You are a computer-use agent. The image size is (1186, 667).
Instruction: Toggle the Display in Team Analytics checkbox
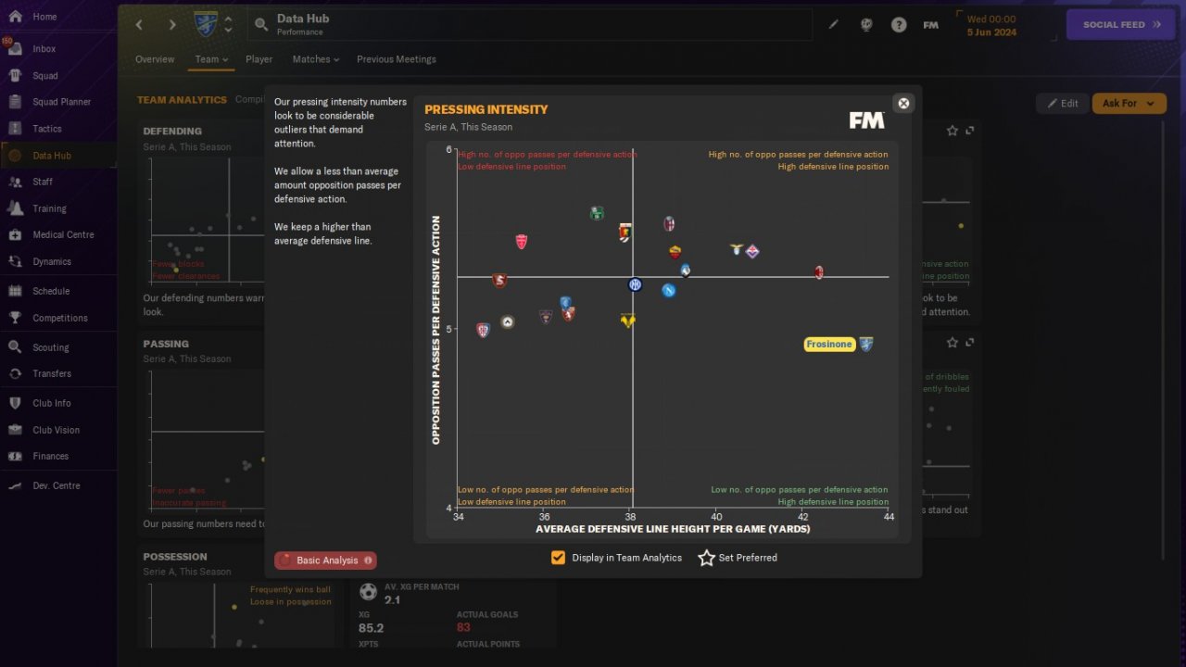pyautogui.click(x=558, y=558)
